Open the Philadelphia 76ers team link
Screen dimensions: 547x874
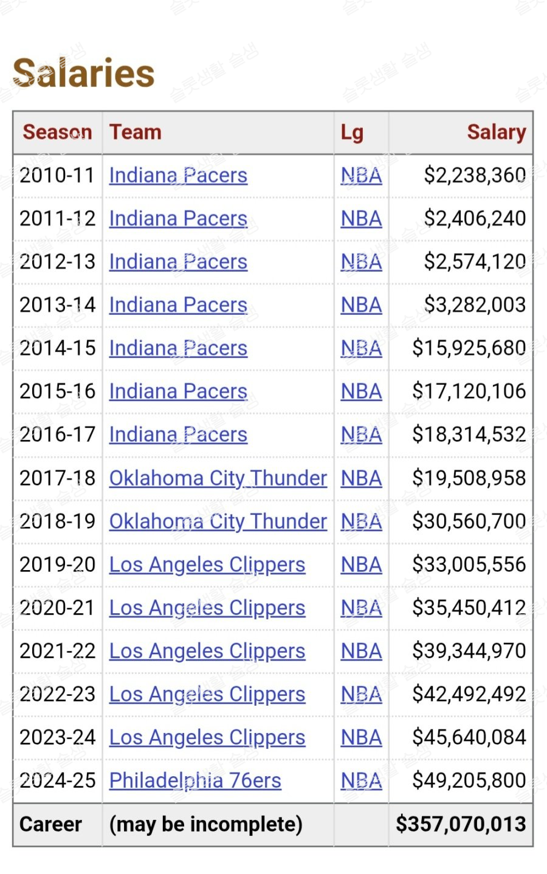point(195,780)
